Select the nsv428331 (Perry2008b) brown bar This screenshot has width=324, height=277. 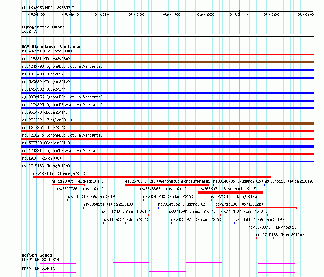click(167, 62)
